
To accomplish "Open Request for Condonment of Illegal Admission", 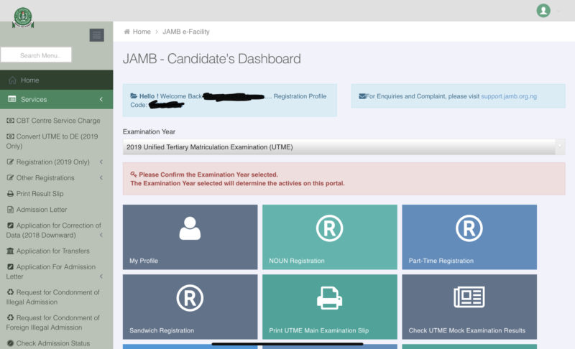I will coord(52,297).
